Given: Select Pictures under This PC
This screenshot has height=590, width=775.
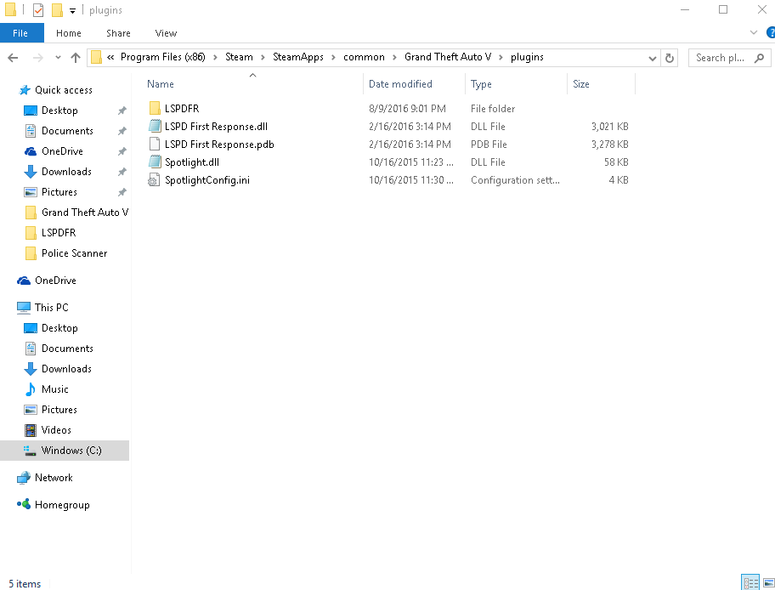Looking at the screenshot, I should click(x=59, y=410).
